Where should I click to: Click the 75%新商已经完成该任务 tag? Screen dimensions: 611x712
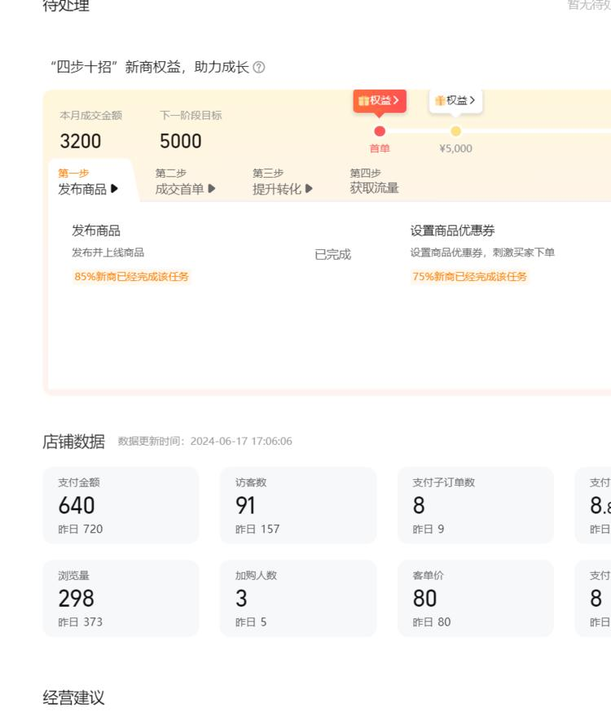pyautogui.click(x=469, y=276)
